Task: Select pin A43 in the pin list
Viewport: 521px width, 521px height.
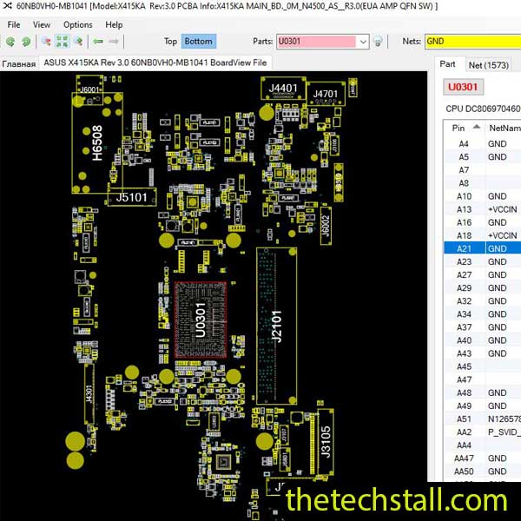Action: (464, 353)
